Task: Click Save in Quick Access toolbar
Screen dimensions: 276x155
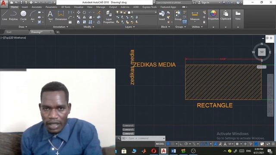Action: 21,3
